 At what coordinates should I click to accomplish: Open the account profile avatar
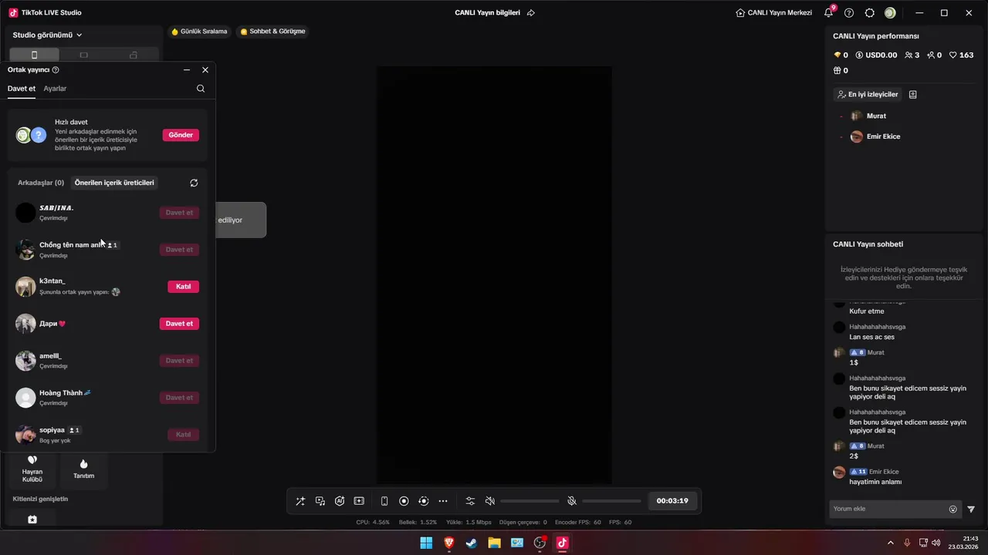890,13
